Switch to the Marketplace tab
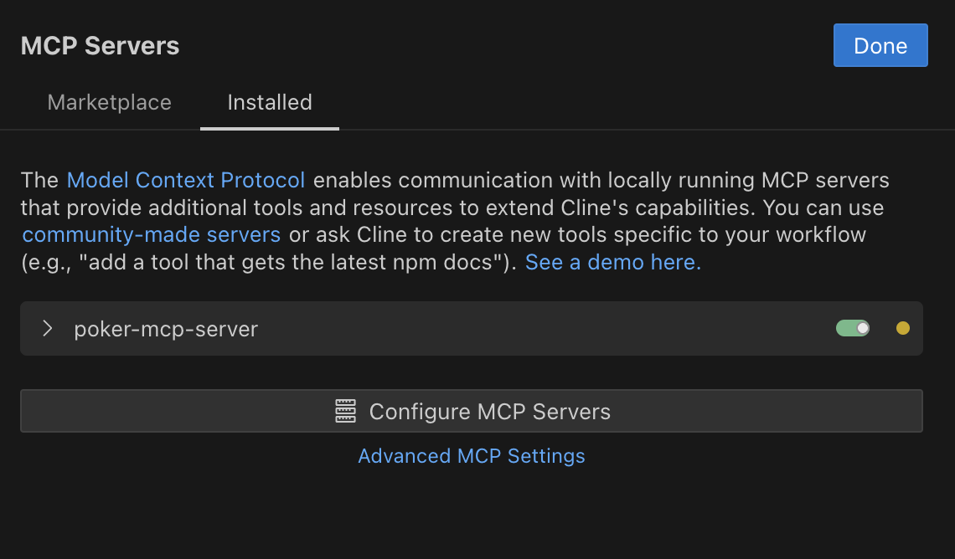The image size is (955, 559). pos(109,102)
